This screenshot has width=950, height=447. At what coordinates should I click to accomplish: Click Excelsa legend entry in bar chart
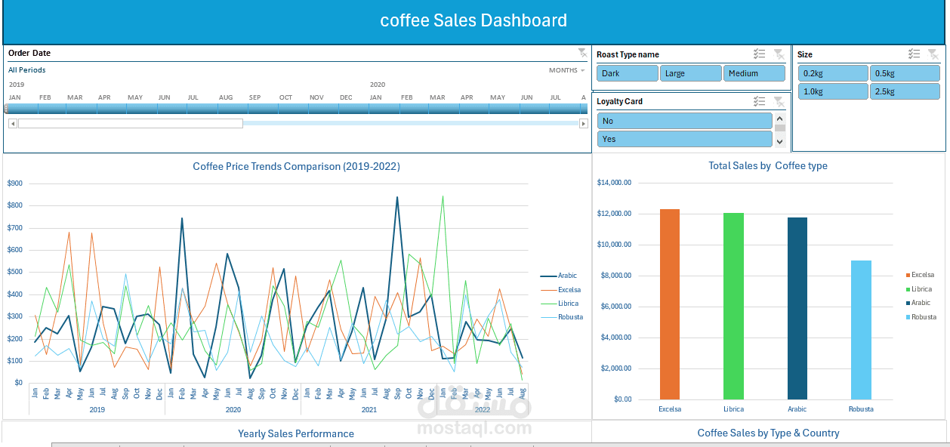919,275
